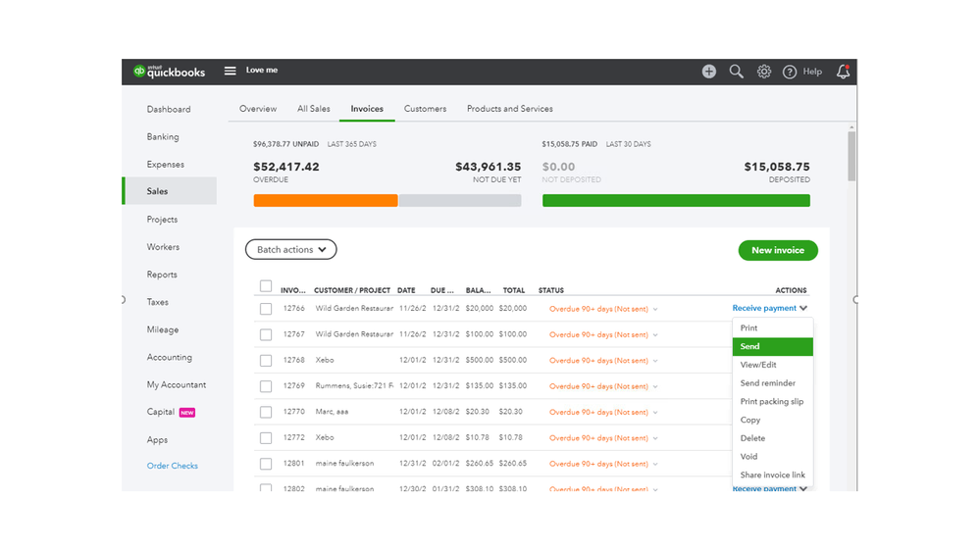
Task: Sort by the STATUS column header
Action: 550,290
